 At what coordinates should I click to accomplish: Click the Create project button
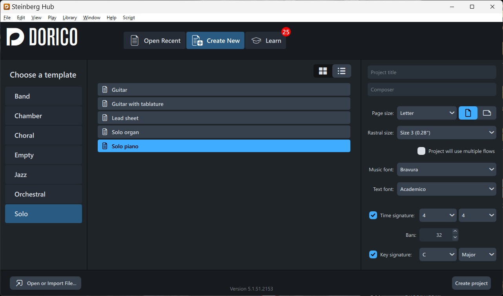[x=471, y=283]
